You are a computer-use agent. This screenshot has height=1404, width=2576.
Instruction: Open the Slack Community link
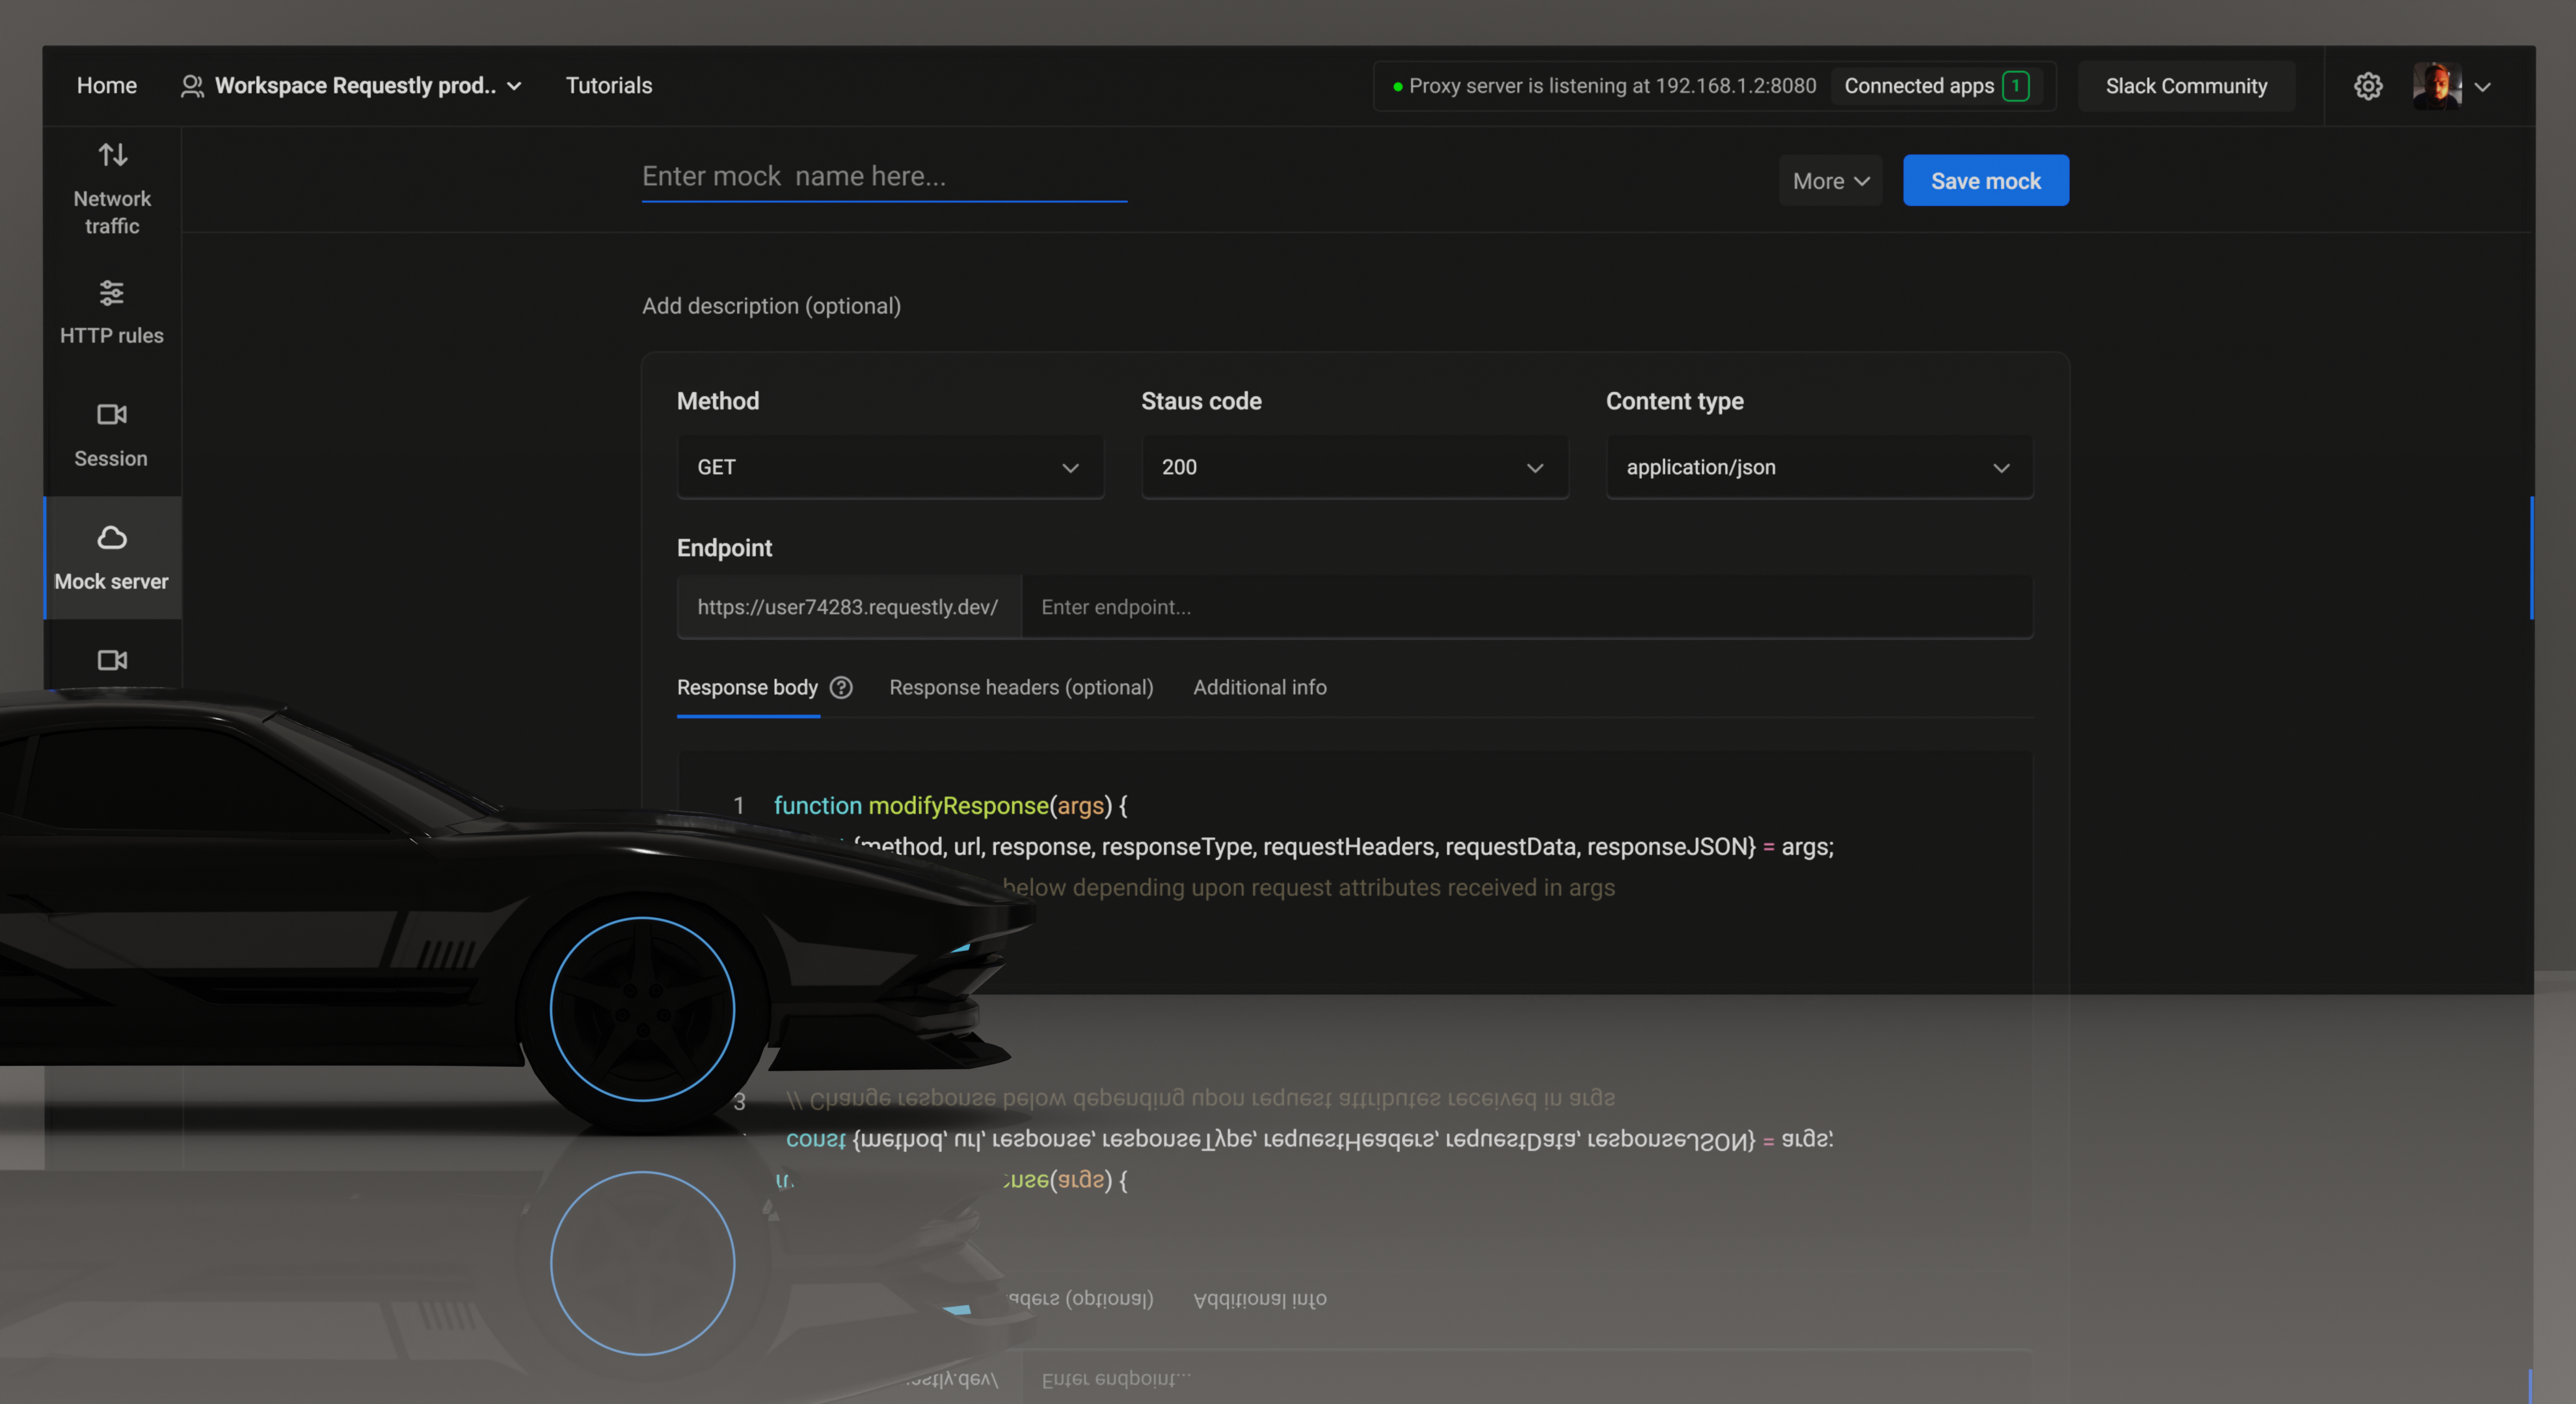2186,86
